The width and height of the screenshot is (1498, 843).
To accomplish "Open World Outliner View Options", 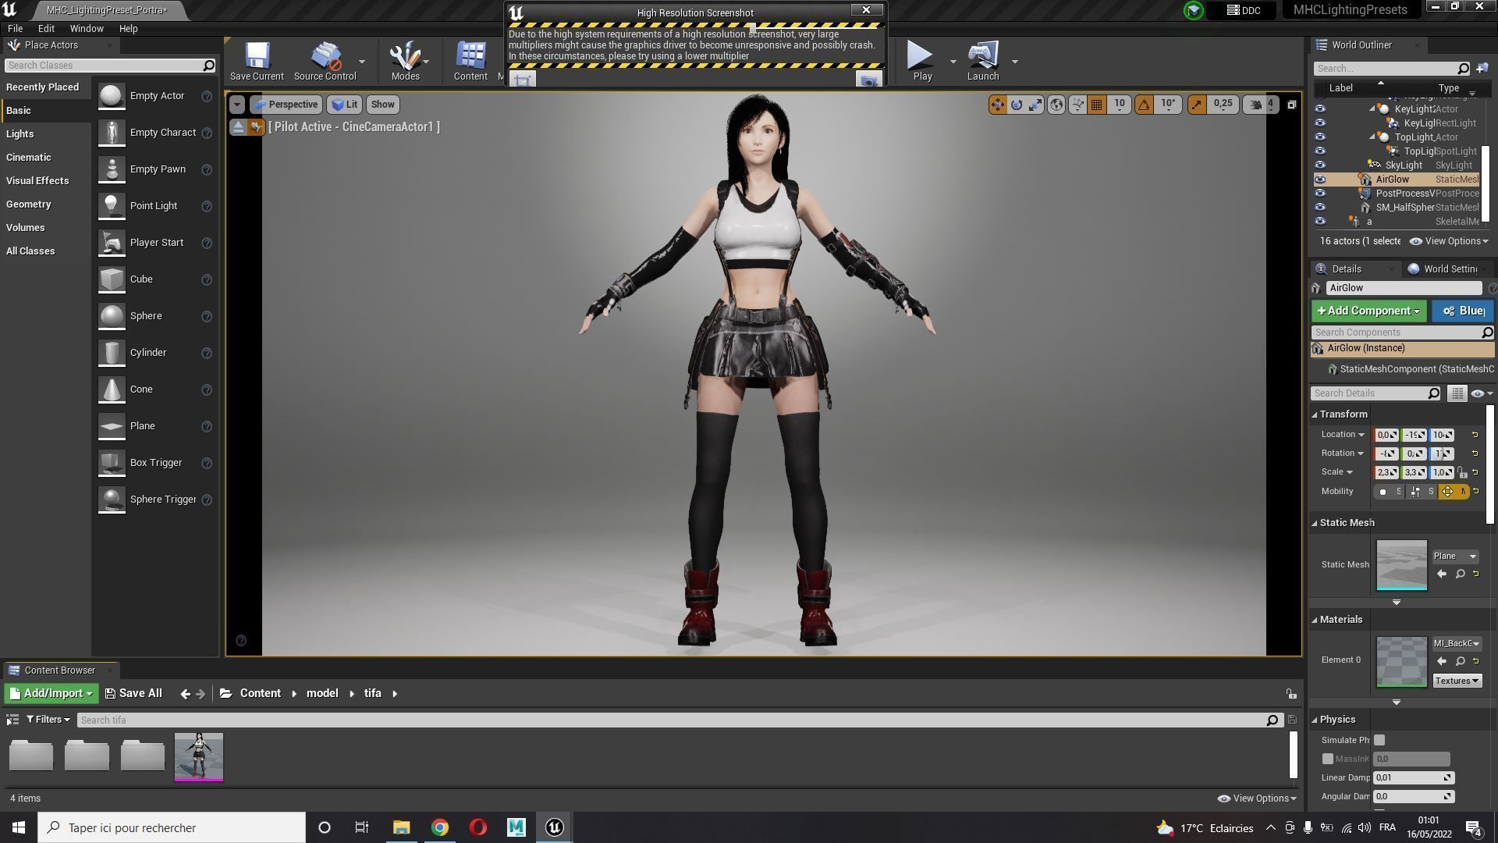I will [x=1449, y=241].
